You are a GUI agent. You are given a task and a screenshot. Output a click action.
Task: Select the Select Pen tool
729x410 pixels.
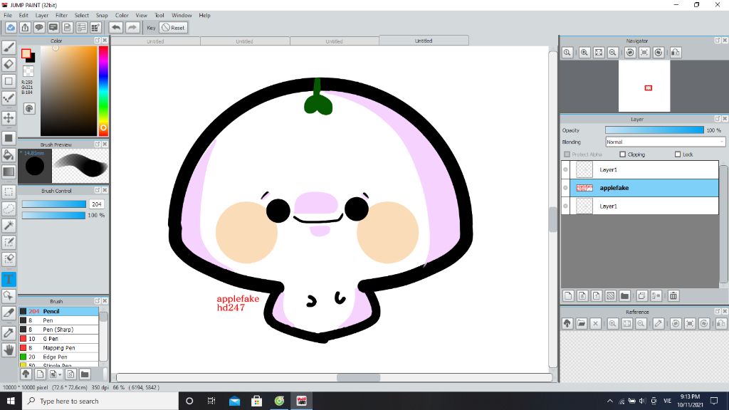click(x=9, y=242)
